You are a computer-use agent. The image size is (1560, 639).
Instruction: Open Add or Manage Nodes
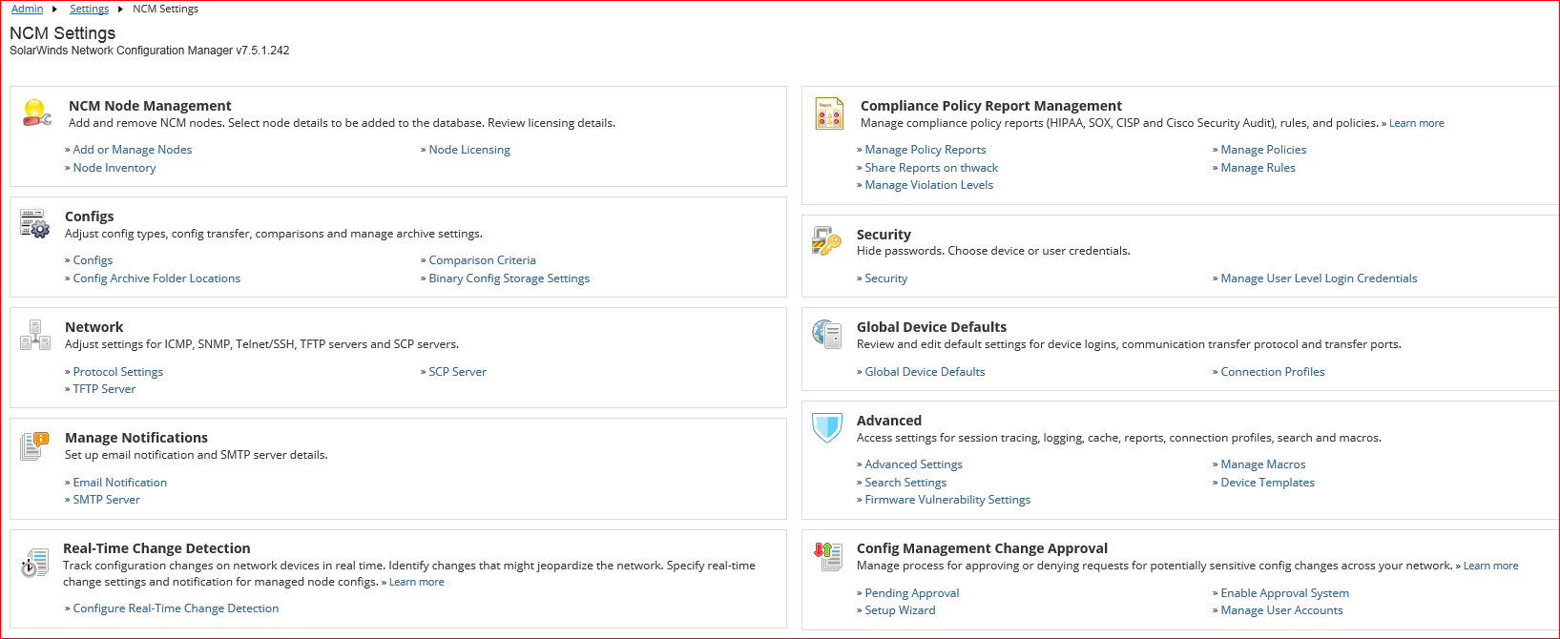[133, 150]
